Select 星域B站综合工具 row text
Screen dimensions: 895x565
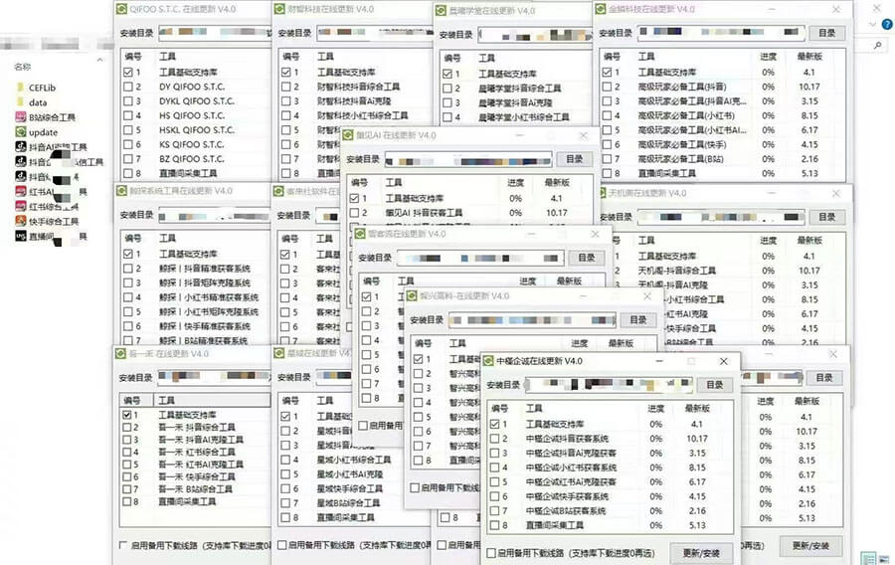click(348, 503)
